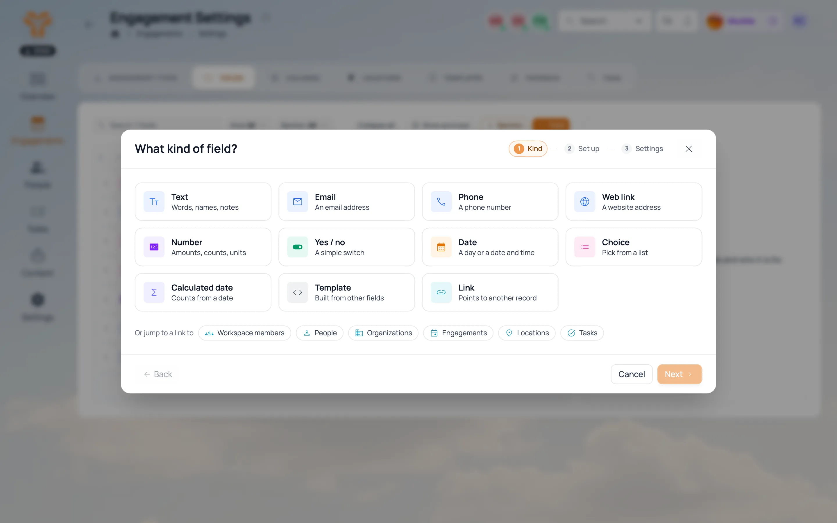Select the Choice list icon
Viewport: 837px width, 523px height.
click(x=584, y=247)
